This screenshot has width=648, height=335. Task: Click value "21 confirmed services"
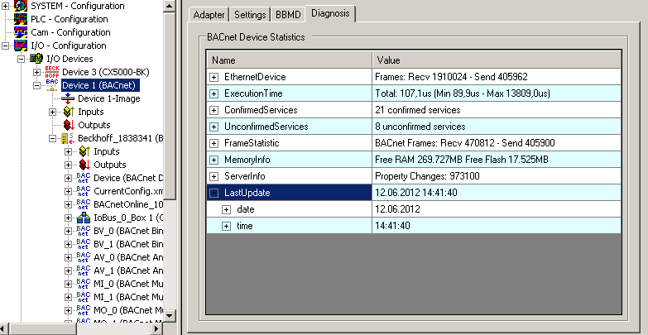417,110
